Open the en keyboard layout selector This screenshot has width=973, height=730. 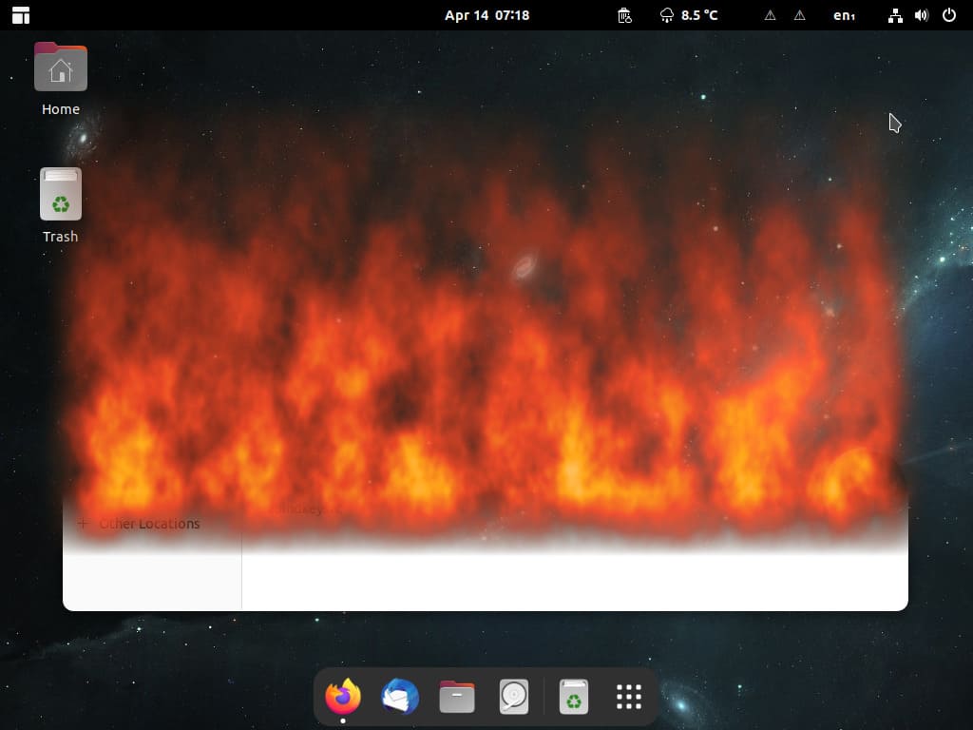point(844,15)
